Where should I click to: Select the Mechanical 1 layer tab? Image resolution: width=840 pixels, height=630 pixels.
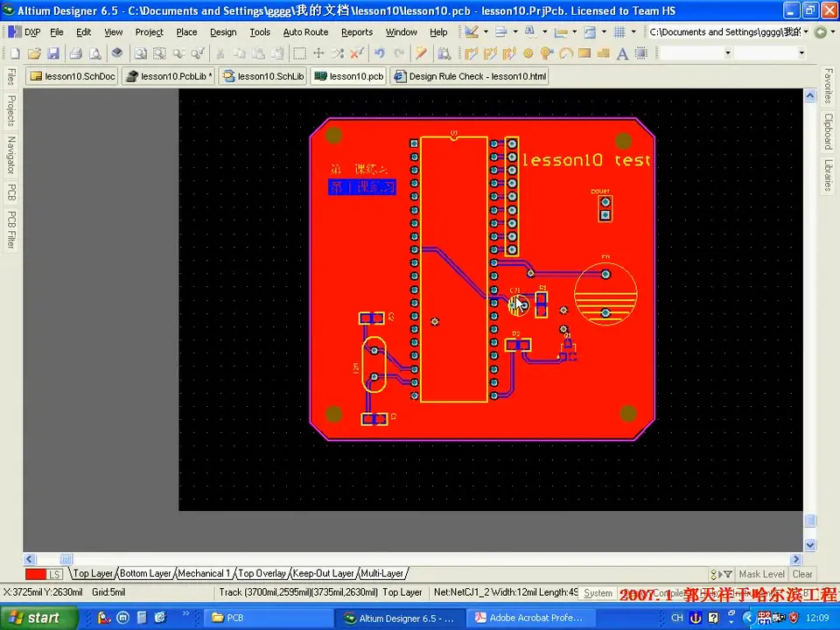tap(204, 573)
